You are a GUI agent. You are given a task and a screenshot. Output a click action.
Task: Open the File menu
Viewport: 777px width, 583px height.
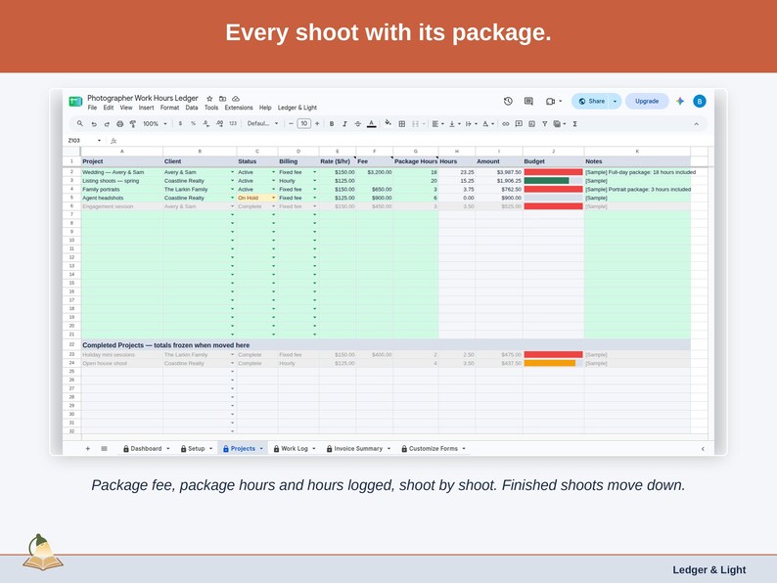92,108
